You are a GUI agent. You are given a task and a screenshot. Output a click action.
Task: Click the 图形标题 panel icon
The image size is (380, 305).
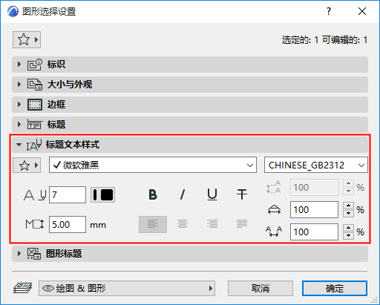[x=34, y=254]
